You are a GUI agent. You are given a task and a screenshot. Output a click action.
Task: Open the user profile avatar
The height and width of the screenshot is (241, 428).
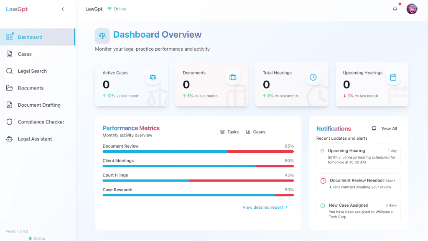tap(412, 9)
